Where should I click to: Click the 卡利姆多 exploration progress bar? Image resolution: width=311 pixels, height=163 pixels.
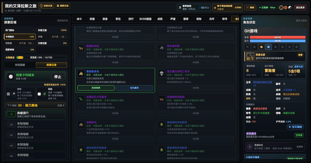pos(41,57)
